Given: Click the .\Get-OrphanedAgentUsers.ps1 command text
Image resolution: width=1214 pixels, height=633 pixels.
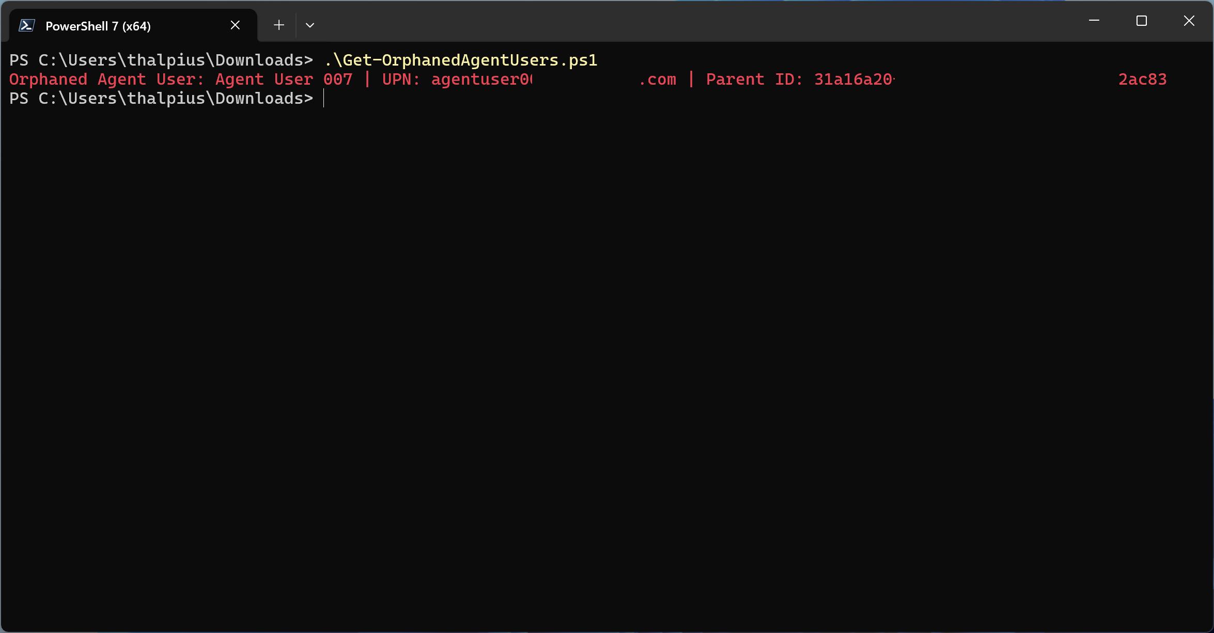Looking at the screenshot, I should [x=460, y=60].
